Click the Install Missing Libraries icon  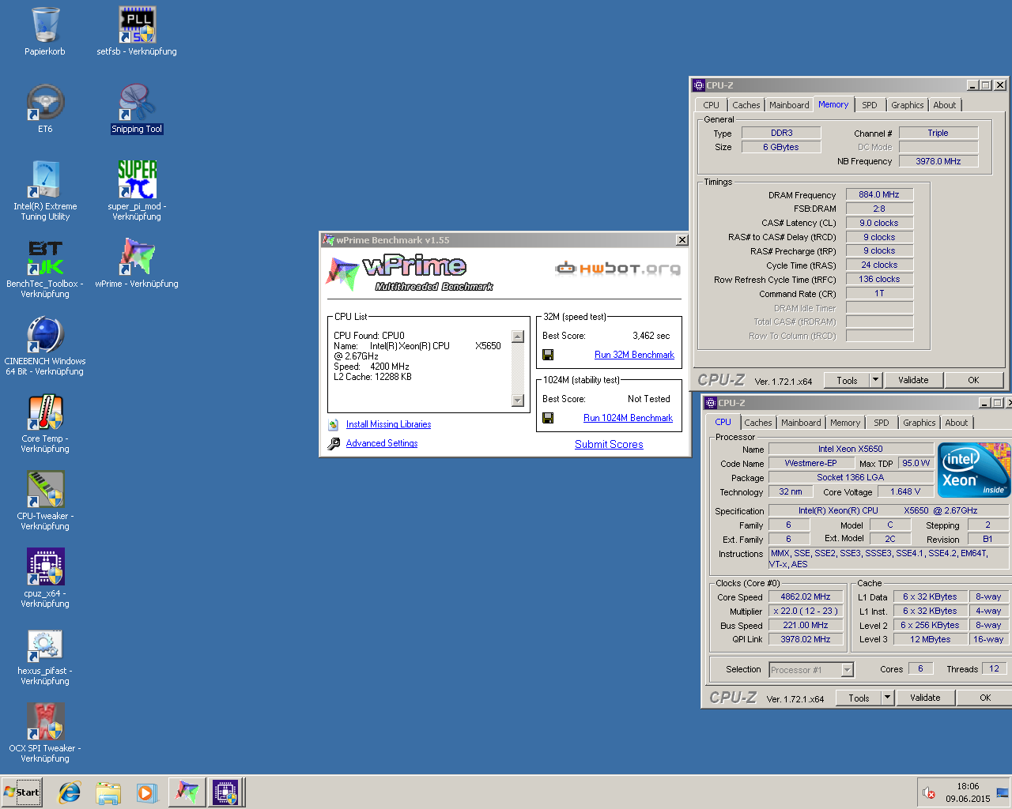[x=334, y=424]
